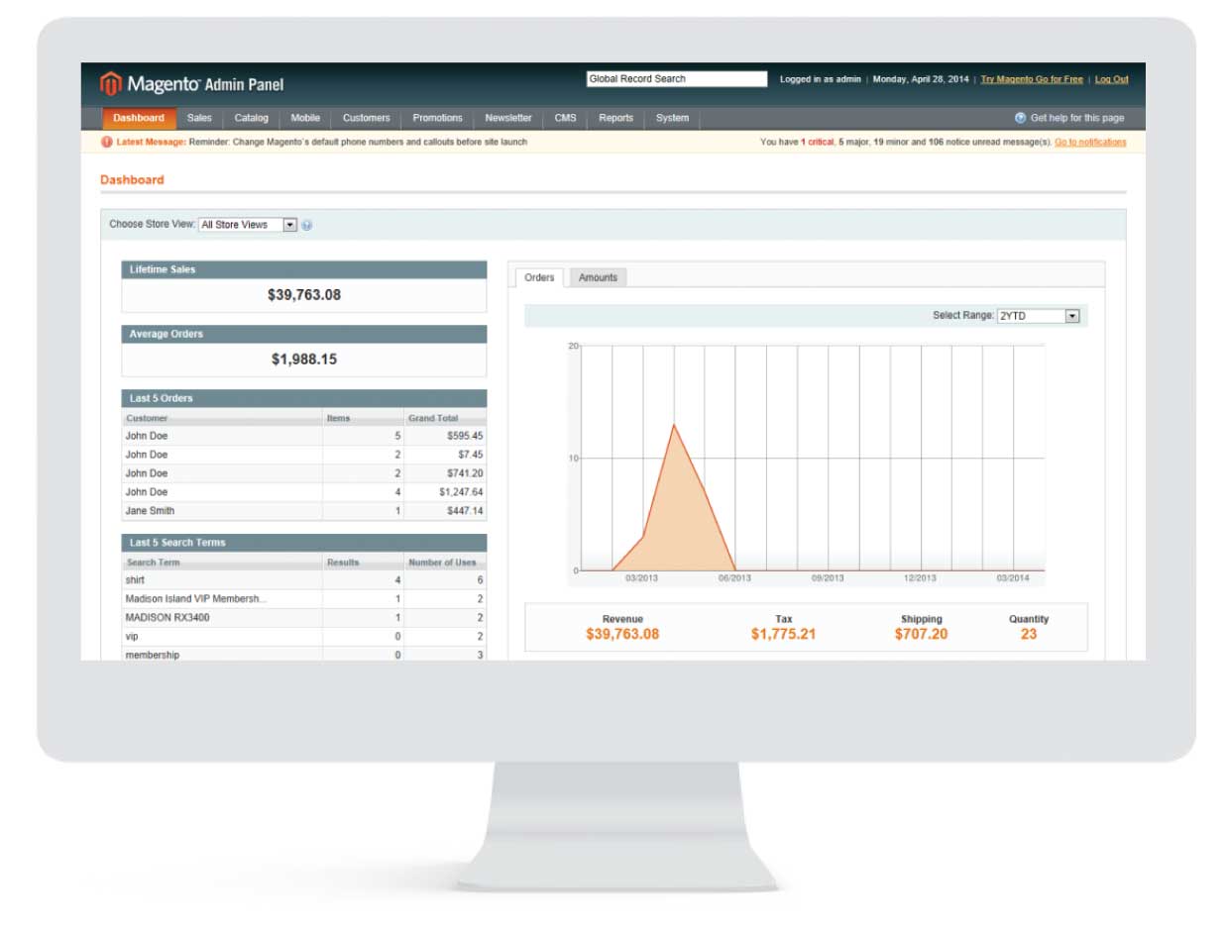Select the MADISON RX3400 search term row

[x=304, y=618]
